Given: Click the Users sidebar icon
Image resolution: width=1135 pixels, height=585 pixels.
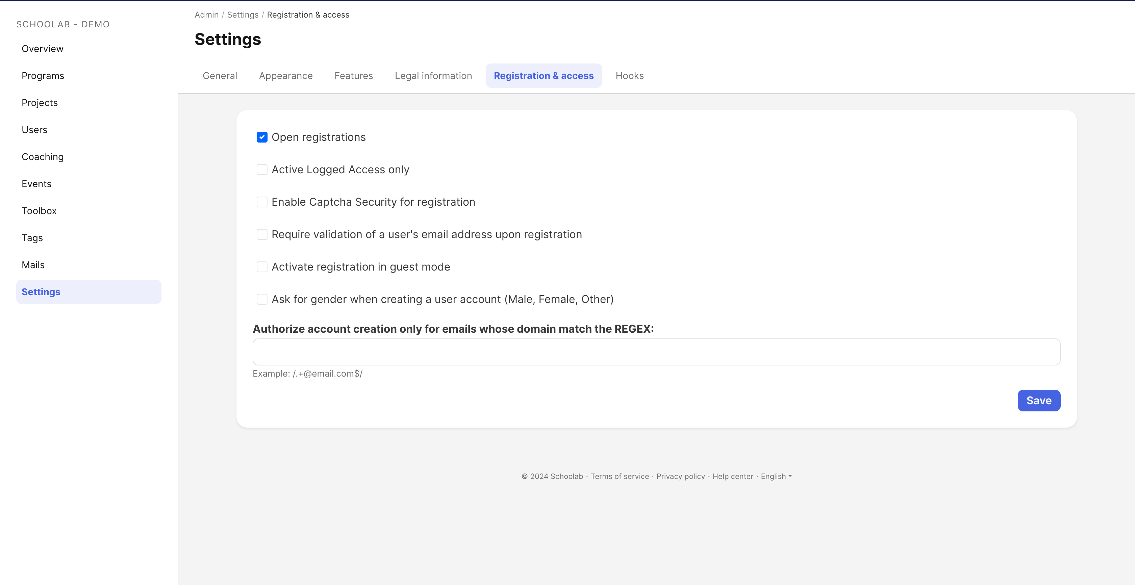Looking at the screenshot, I should (34, 129).
